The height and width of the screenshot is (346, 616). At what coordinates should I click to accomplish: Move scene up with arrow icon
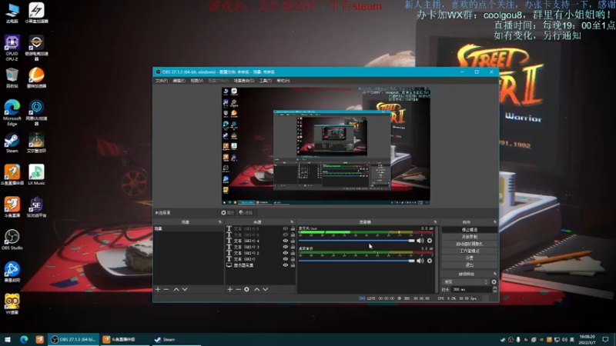coord(176,290)
